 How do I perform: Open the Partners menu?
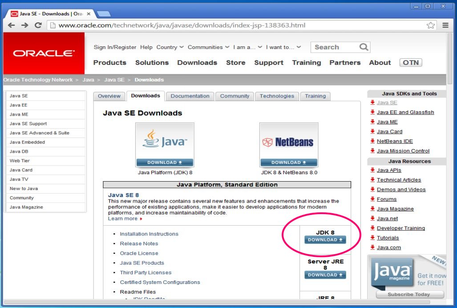tap(345, 63)
